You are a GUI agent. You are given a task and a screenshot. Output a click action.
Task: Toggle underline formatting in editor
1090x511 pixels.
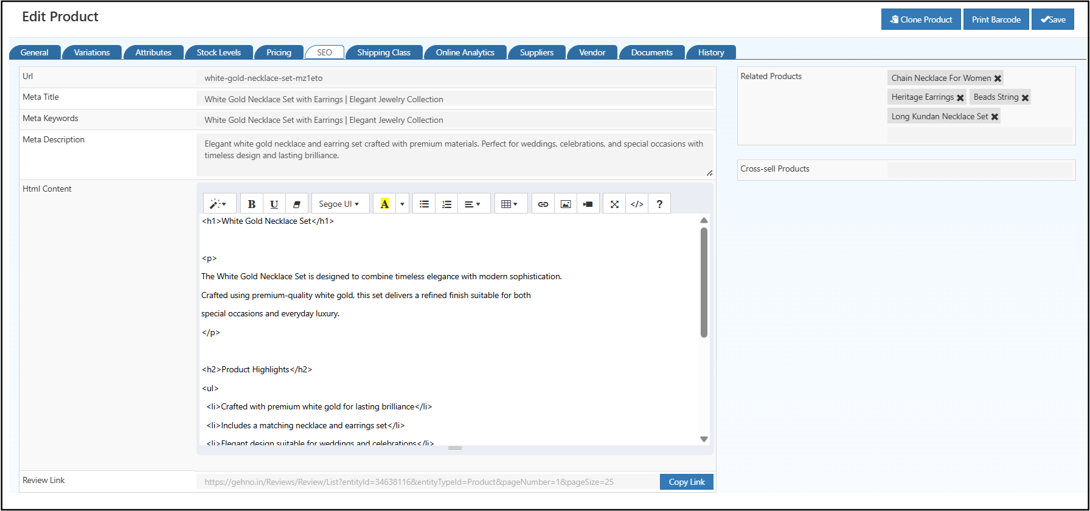coord(274,204)
